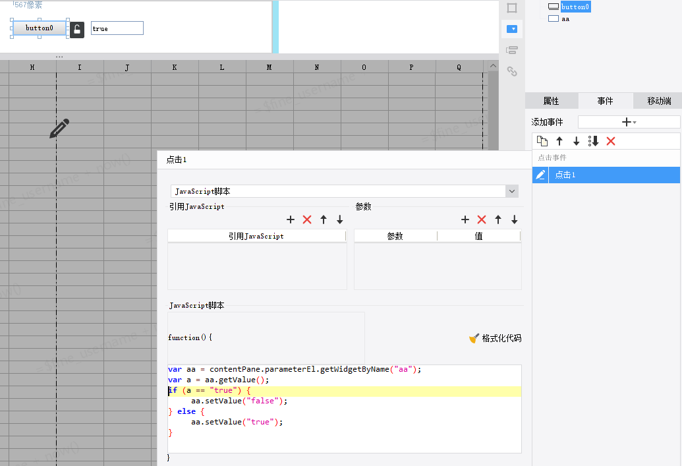The height and width of the screenshot is (466, 682).
Task: Select aa in widget tree
Action: tap(565, 18)
